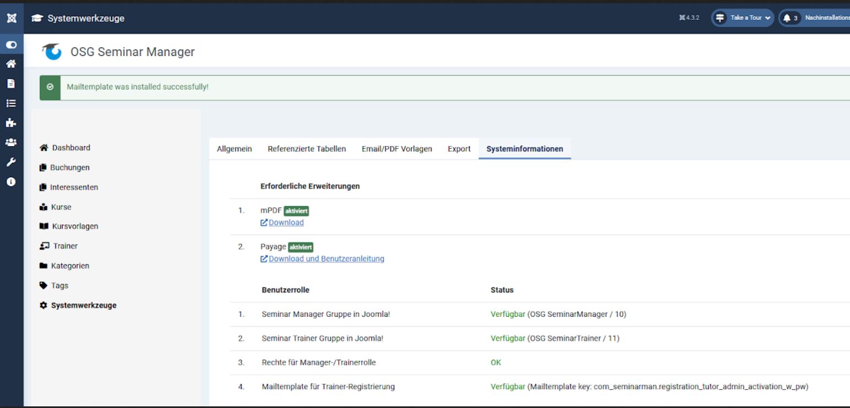Screen dimensions: 850x408
Task: Switch to the Referenzierte Tabellen tab
Action: tap(307, 148)
